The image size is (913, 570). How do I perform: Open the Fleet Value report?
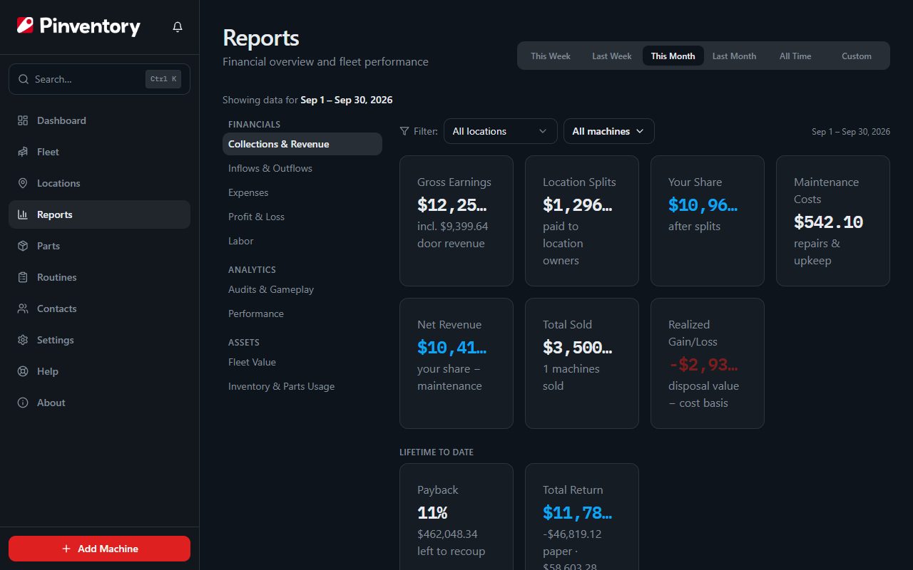(302, 362)
